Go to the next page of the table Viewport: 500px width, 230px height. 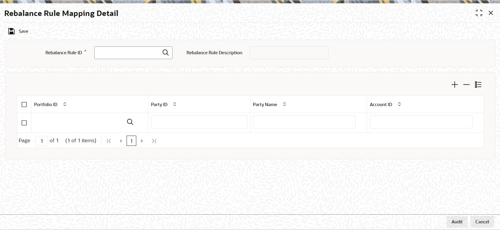[142, 141]
